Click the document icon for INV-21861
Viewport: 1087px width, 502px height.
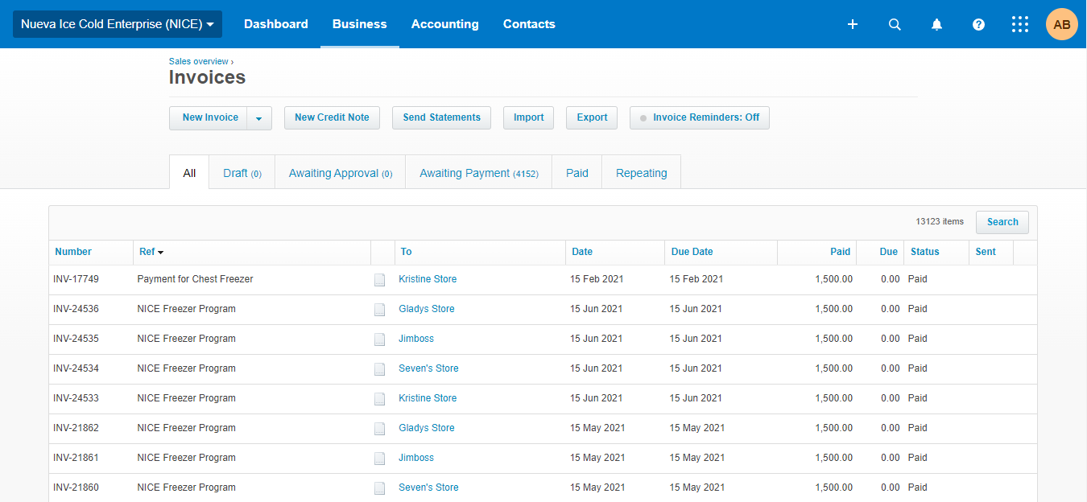point(380,459)
